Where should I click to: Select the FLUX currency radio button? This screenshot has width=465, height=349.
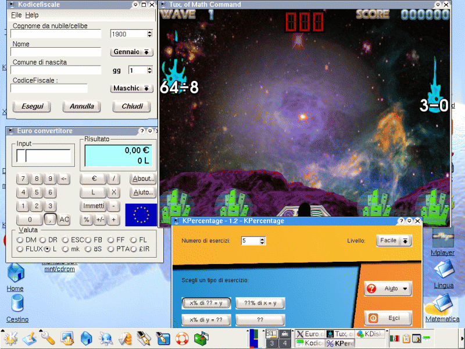point(20,249)
